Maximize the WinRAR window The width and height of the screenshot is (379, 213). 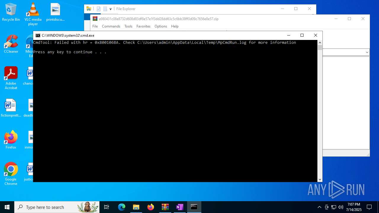tap(349, 19)
